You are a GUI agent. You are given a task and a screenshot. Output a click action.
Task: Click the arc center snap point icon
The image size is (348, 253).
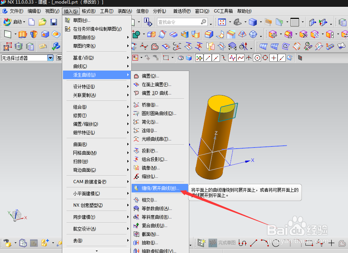pos(257,58)
